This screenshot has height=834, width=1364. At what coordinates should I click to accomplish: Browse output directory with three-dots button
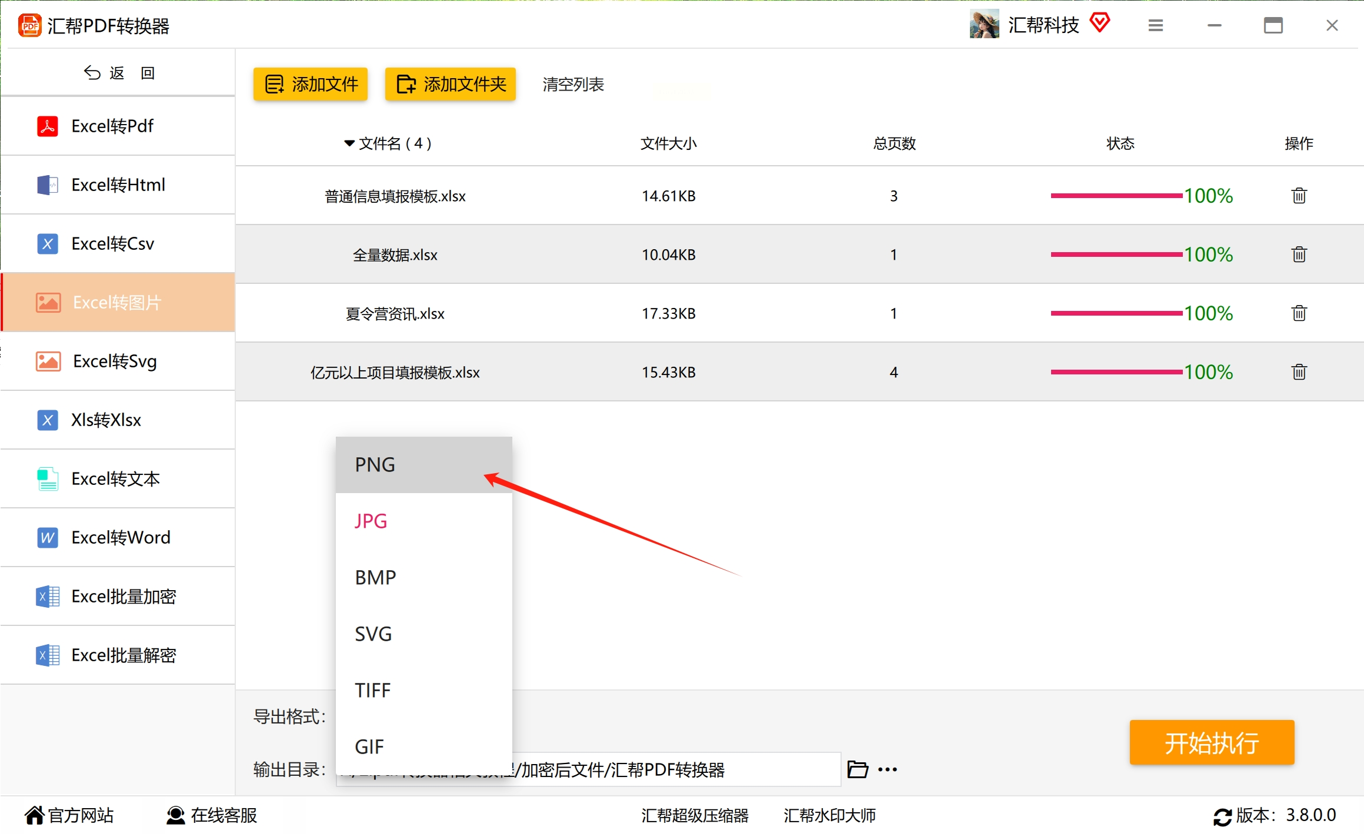888,769
